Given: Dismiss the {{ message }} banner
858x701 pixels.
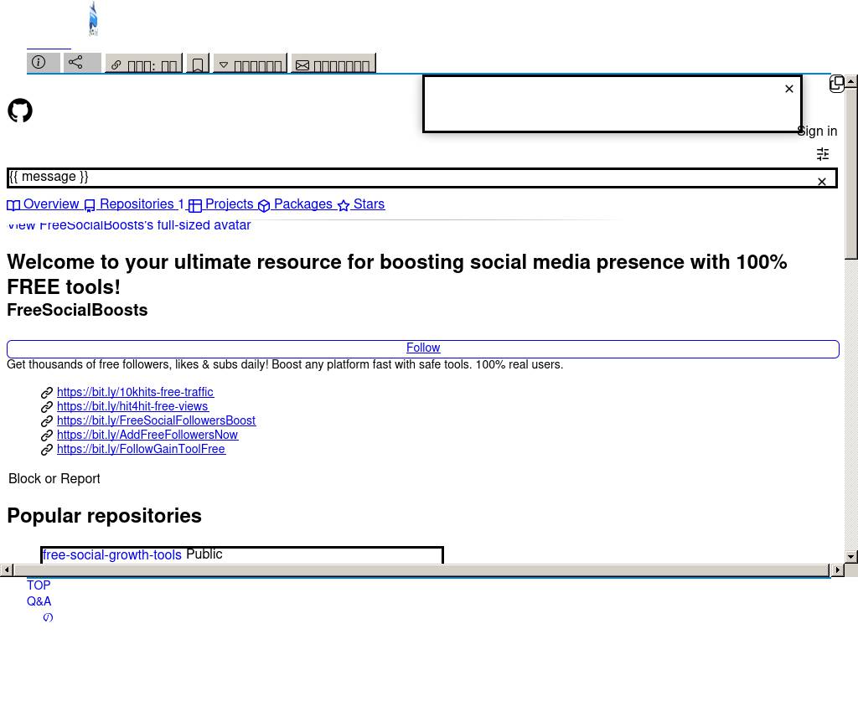Looking at the screenshot, I should pos(821,182).
